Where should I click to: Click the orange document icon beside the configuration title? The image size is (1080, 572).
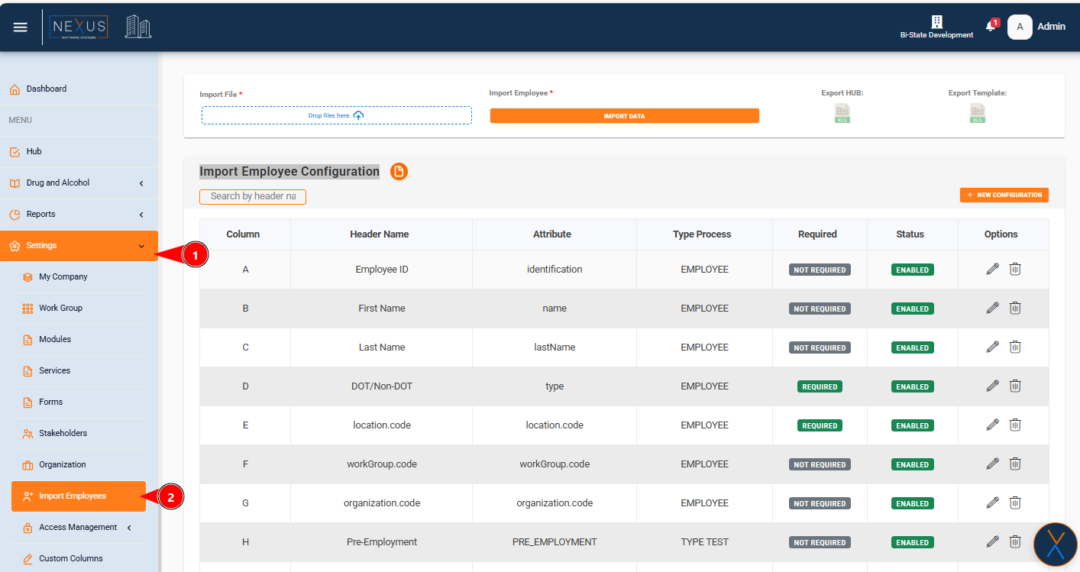click(399, 172)
